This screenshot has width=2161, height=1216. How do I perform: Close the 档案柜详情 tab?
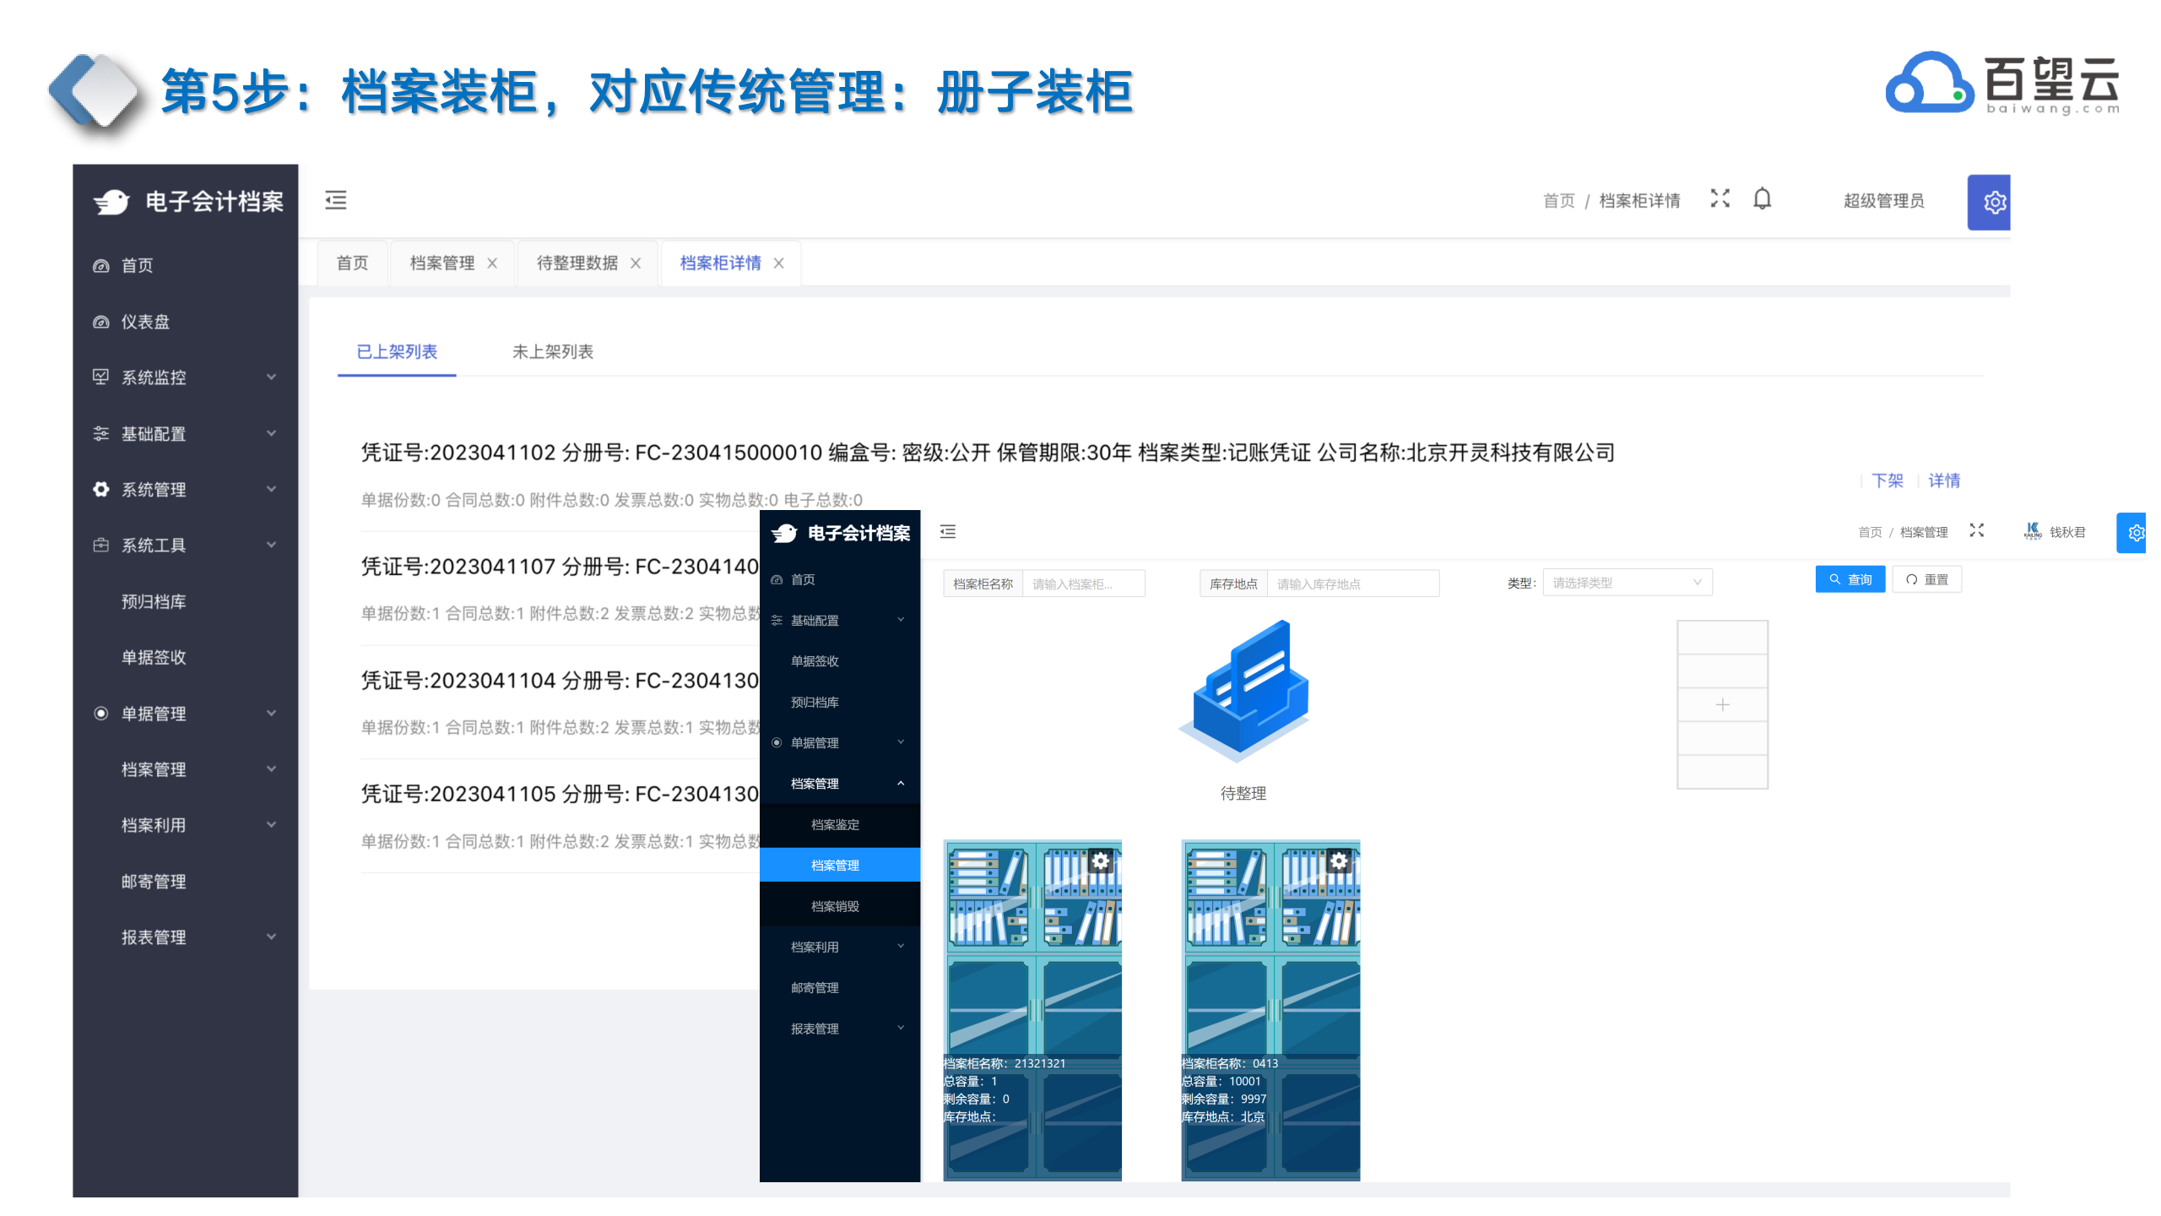pos(778,263)
